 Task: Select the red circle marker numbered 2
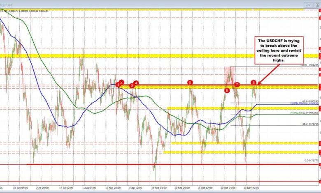coord(122,82)
